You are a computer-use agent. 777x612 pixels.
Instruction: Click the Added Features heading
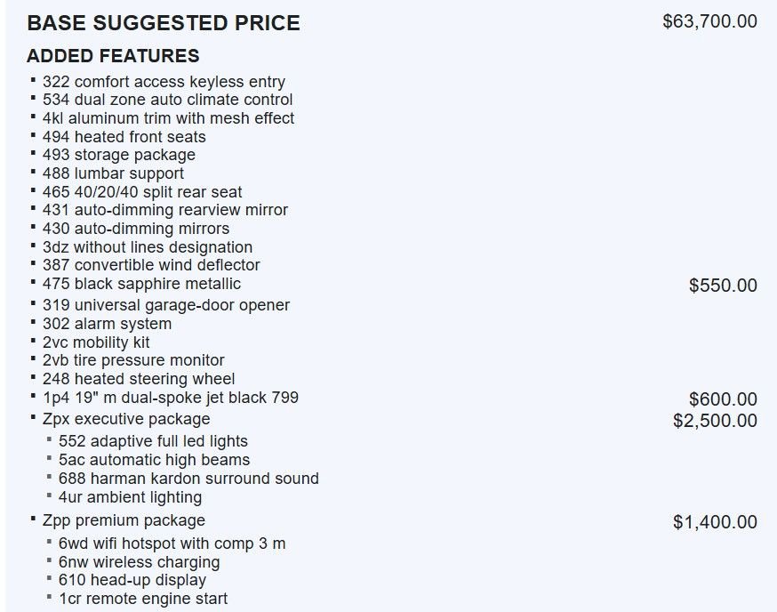click(x=113, y=55)
